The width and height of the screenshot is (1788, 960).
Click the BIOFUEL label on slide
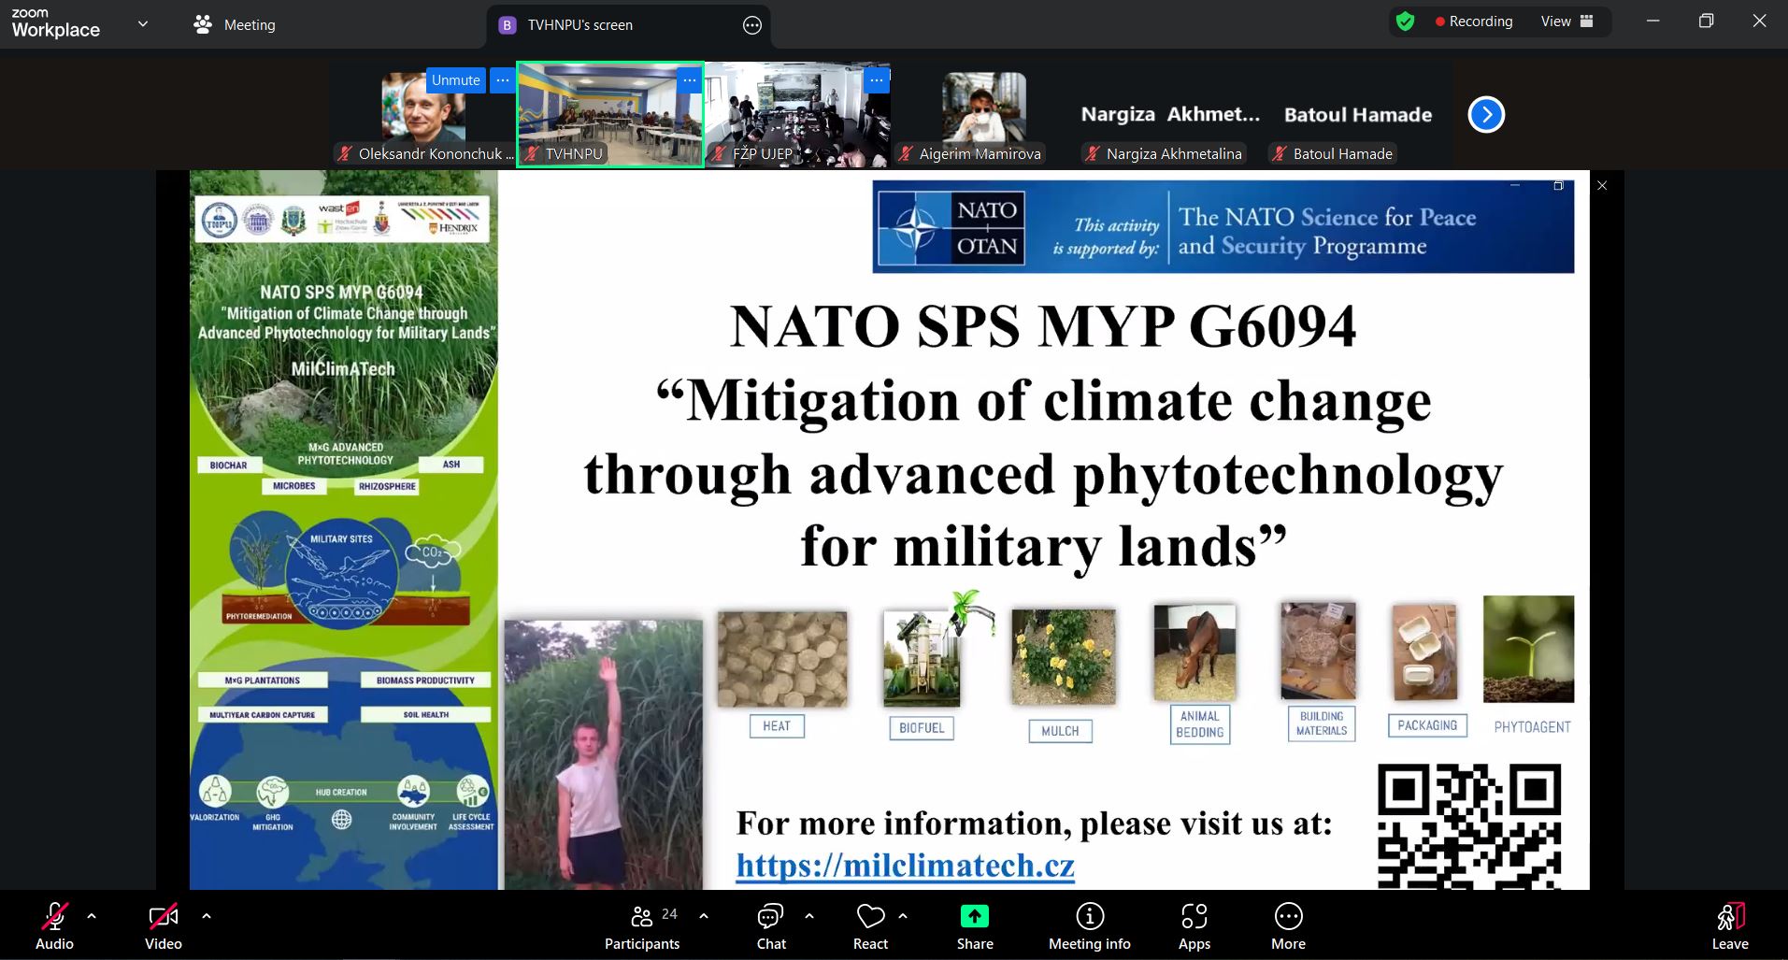point(922,728)
